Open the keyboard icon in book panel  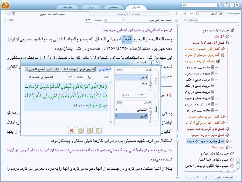pyautogui.click(x=191, y=20)
